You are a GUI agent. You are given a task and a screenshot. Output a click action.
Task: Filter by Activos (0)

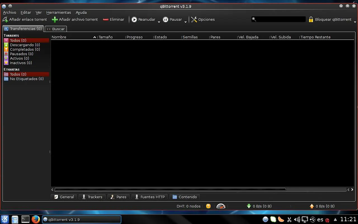(x=26, y=58)
